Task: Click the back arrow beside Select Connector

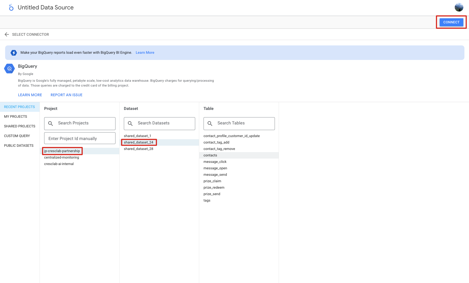Action: click(x=7, y=34)
